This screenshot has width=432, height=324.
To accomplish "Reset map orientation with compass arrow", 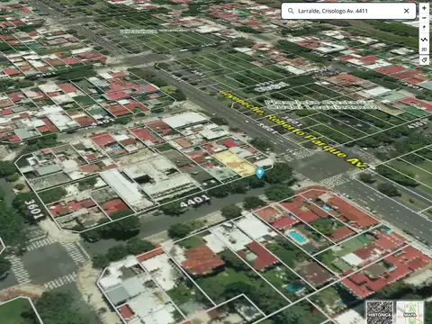I will (x=424, y=29).
